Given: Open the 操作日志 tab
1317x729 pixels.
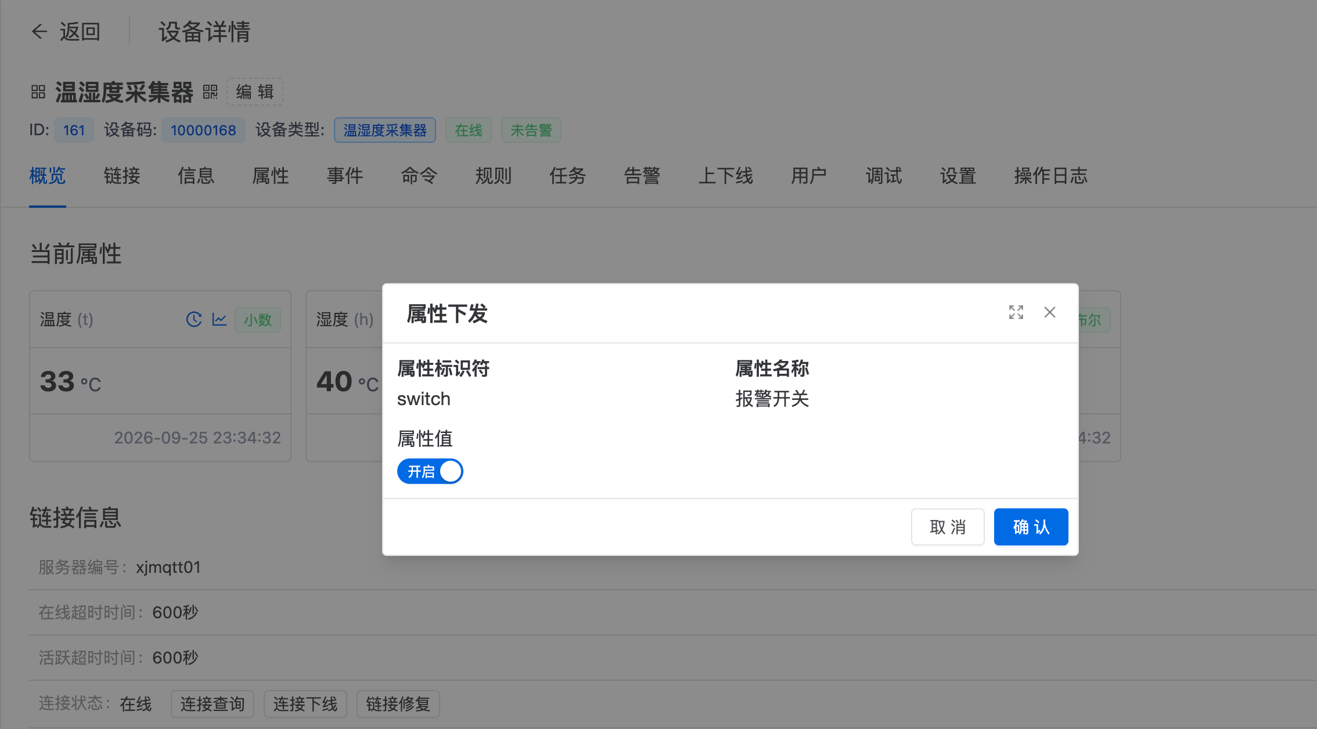Looking at the screenshot, I should click(x=1051, y=175).
